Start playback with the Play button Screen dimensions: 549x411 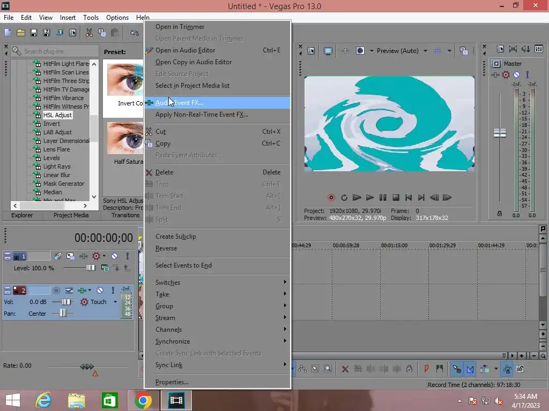click(x=370, y=197)
